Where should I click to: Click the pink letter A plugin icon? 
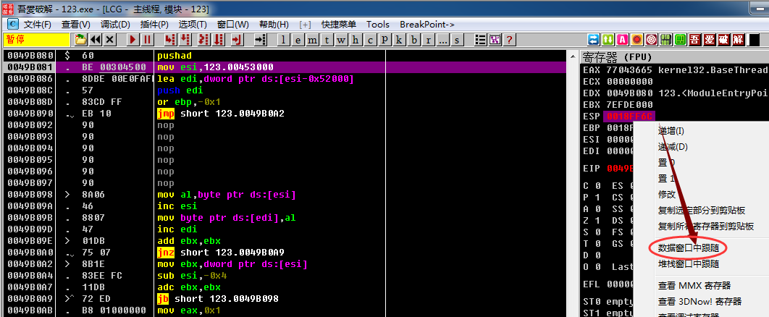(623, 40)
